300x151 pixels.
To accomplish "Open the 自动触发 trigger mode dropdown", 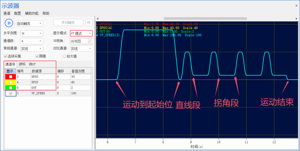I will (x=30, y=23).
